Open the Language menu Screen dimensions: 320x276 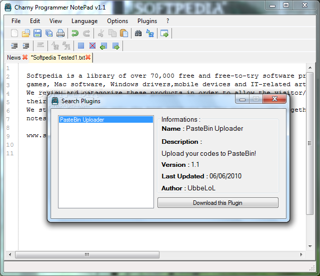click(x=84, y=21)
